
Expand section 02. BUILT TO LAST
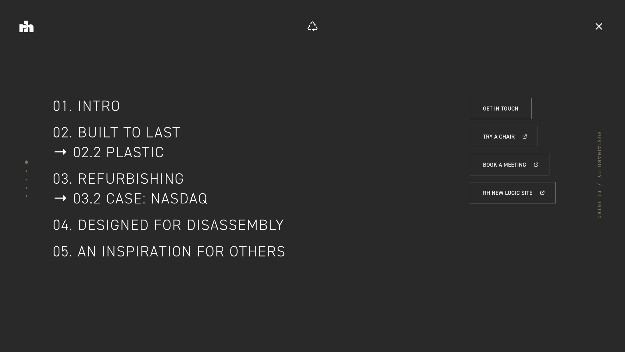pyautogui.click(x=116, y=132)
